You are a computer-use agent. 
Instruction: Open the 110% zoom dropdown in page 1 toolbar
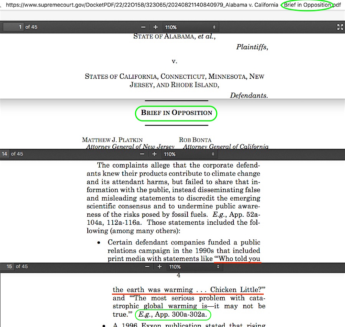pos(190,27)
